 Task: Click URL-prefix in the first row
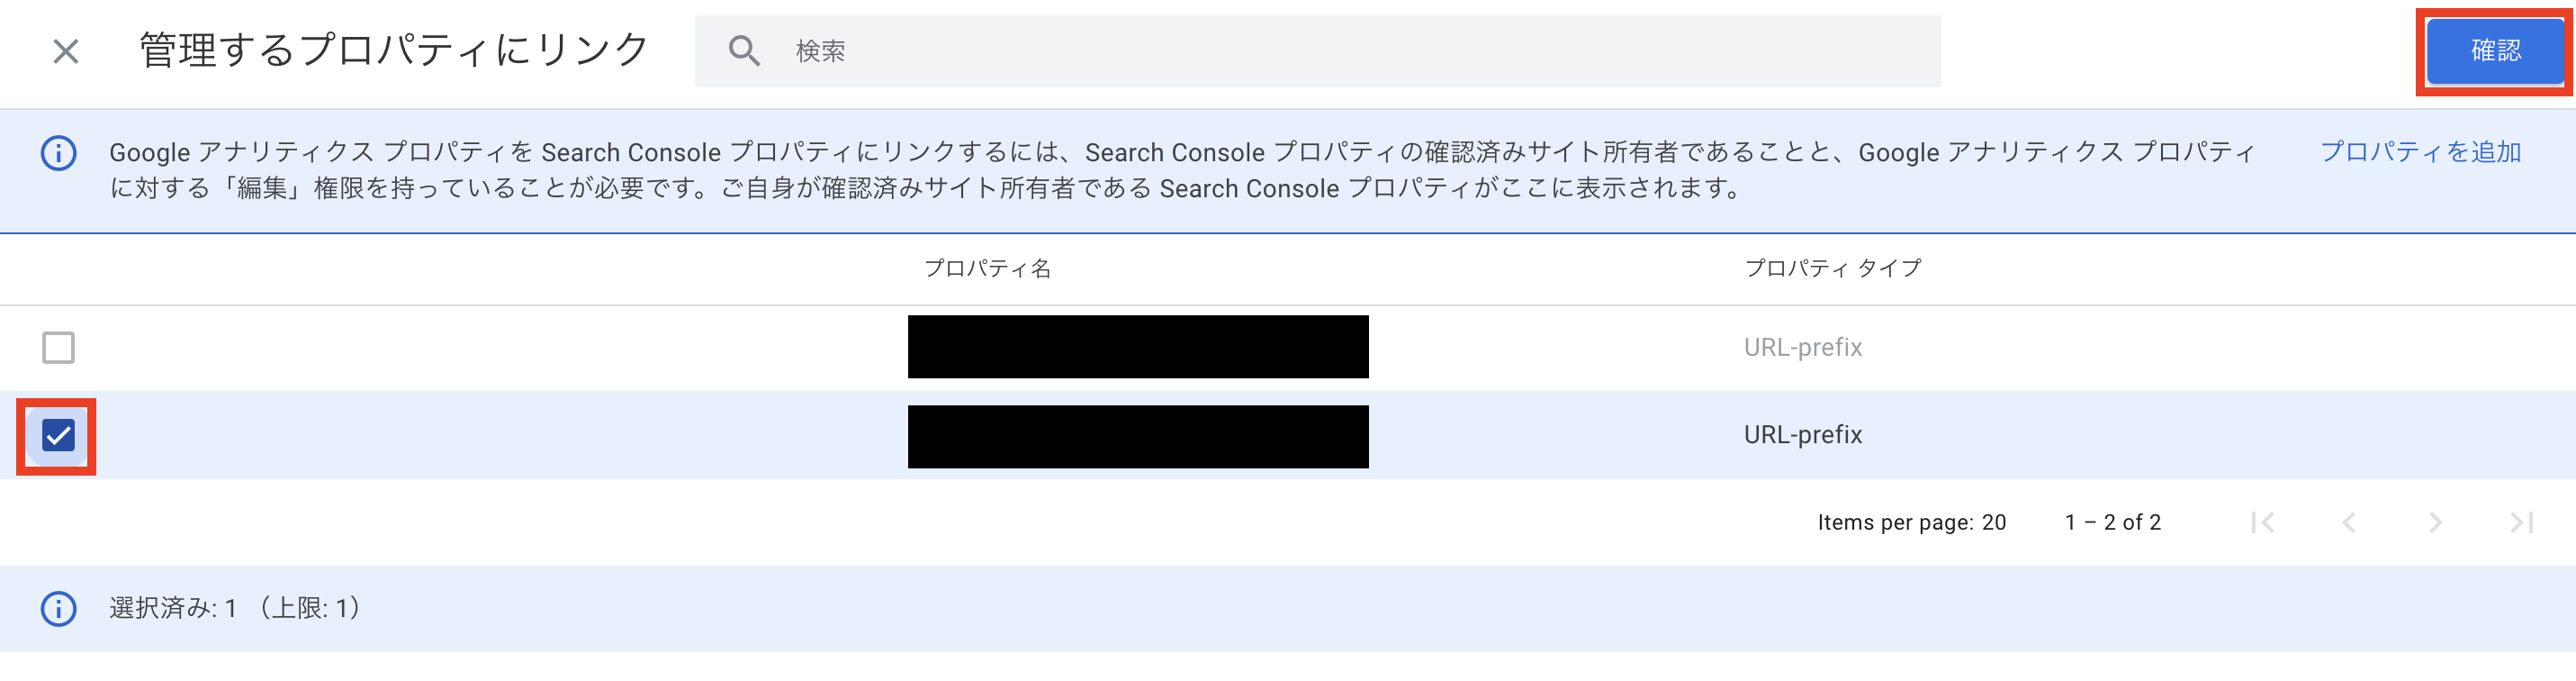coord(1803,348)
